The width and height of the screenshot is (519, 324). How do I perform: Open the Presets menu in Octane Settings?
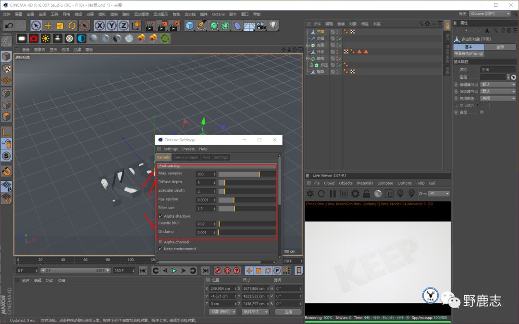pos(188,149)
